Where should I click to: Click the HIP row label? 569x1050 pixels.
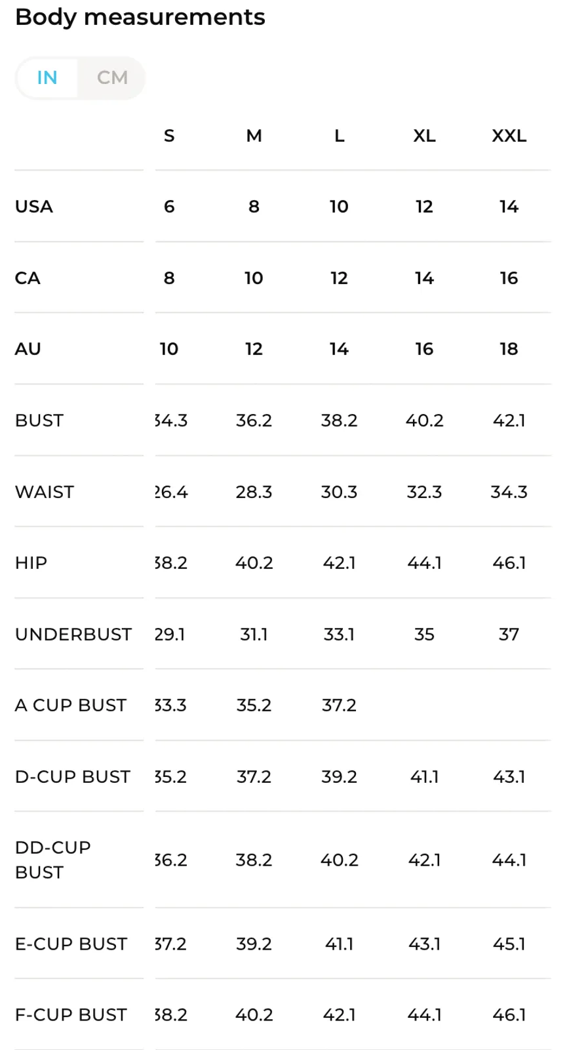click(x=31, y=563)
